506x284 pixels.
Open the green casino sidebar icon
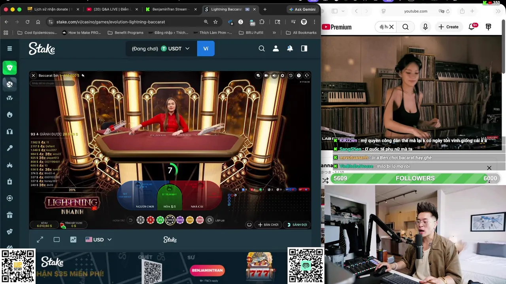pyautogui.click(x=9, y=68)
